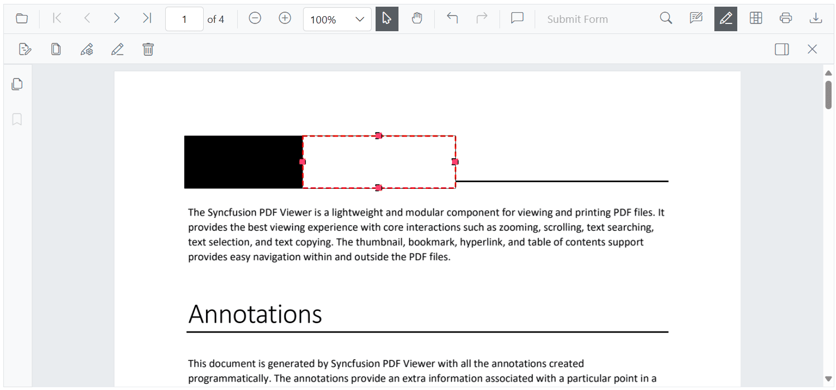The width and height of the screenshot is (836, 390).
Task: Activate the pan tool
Action: 417,18
